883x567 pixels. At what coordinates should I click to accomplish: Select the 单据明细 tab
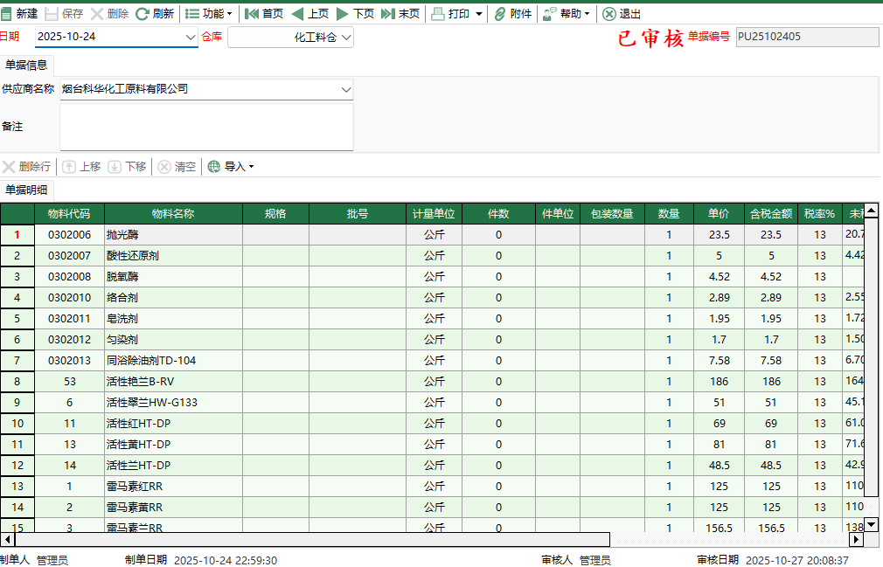(x=26, y=190)
